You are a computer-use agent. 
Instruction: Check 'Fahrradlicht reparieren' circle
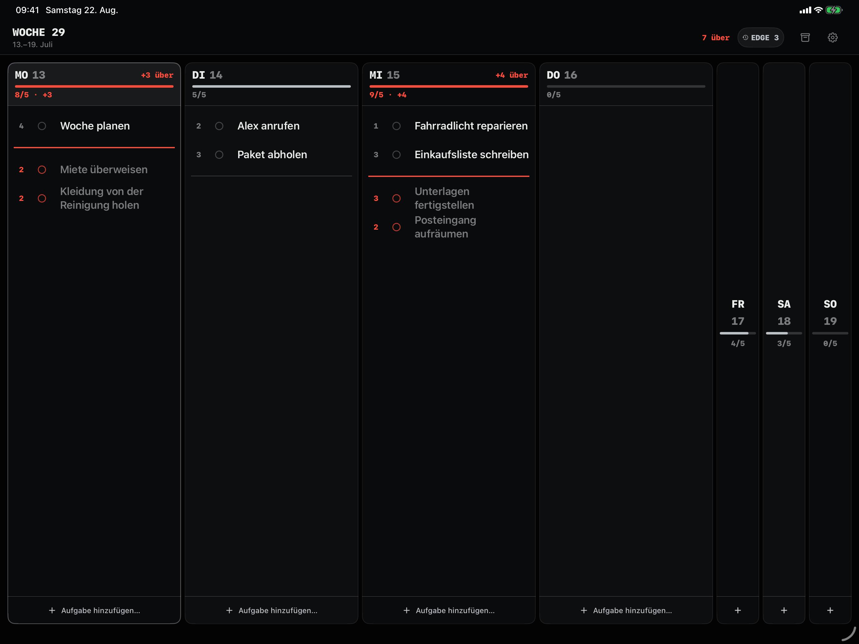(396, 126)
